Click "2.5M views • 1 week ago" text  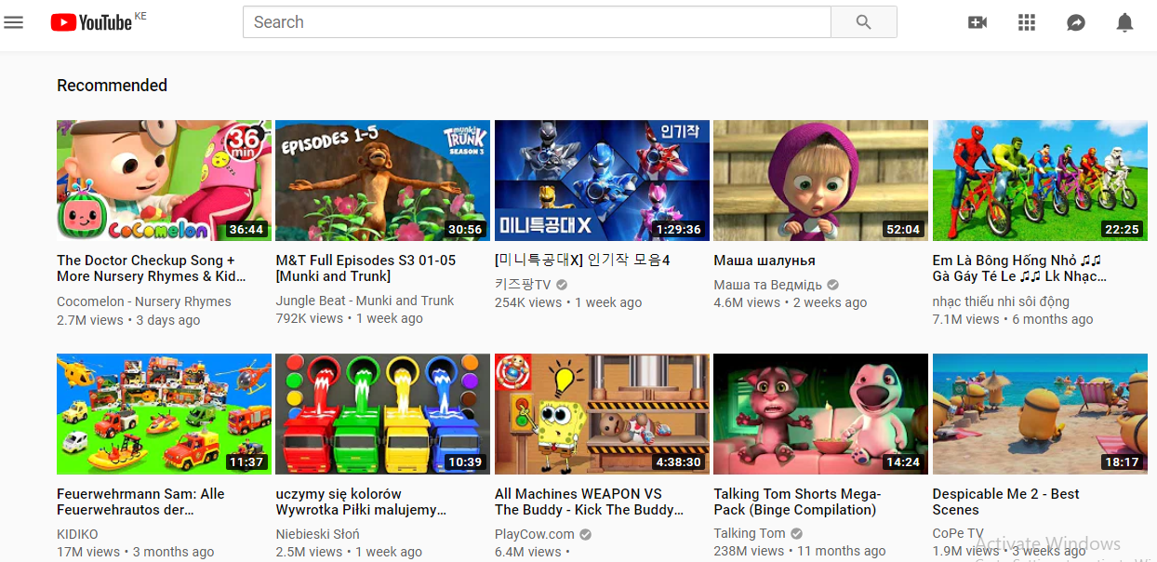[x=350, y=552]
